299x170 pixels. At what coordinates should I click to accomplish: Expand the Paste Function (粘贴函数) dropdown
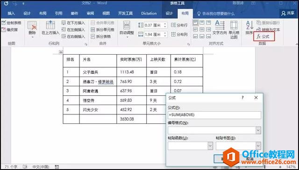pos(210,146)
